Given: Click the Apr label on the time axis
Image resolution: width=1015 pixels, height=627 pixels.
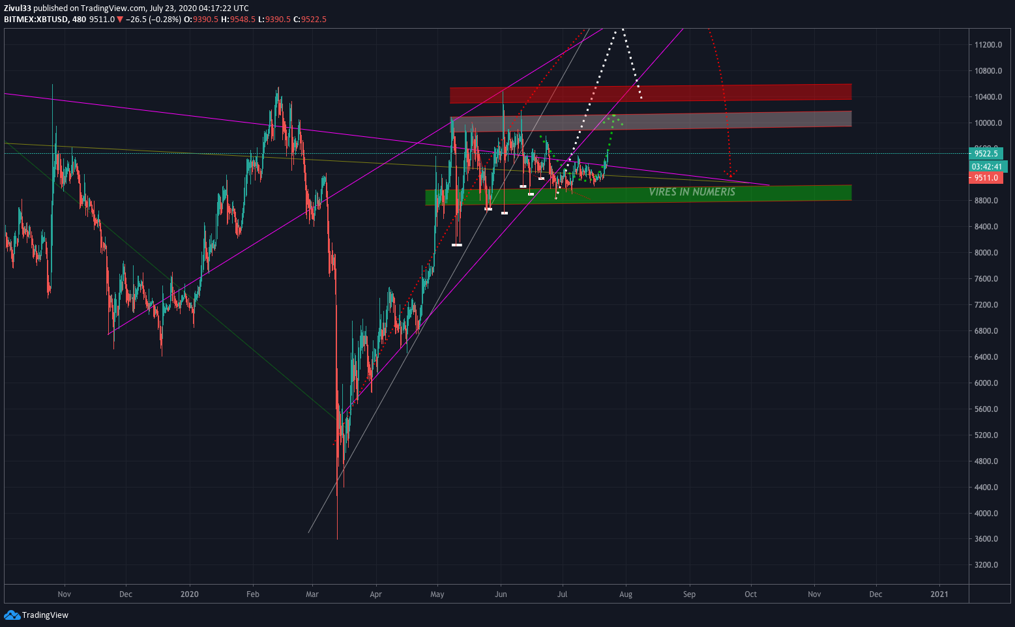Looking at the screenshot, I should pos(375,594).
